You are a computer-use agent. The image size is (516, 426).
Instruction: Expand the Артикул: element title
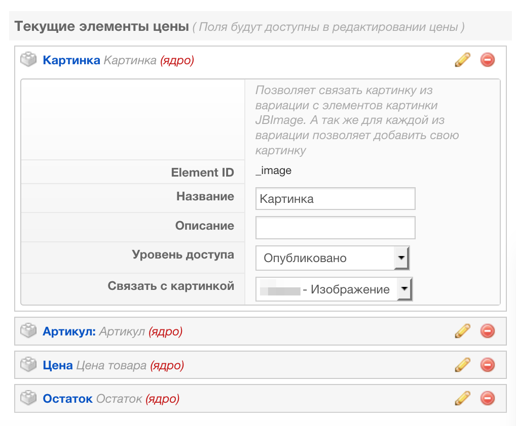coord(69,331)
